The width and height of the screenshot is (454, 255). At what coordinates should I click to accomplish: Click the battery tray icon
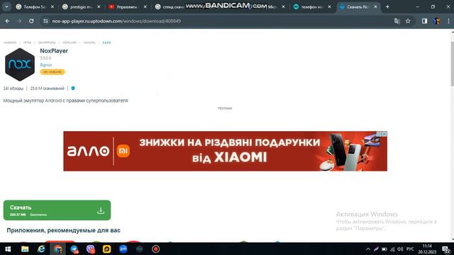pos(384,249)
